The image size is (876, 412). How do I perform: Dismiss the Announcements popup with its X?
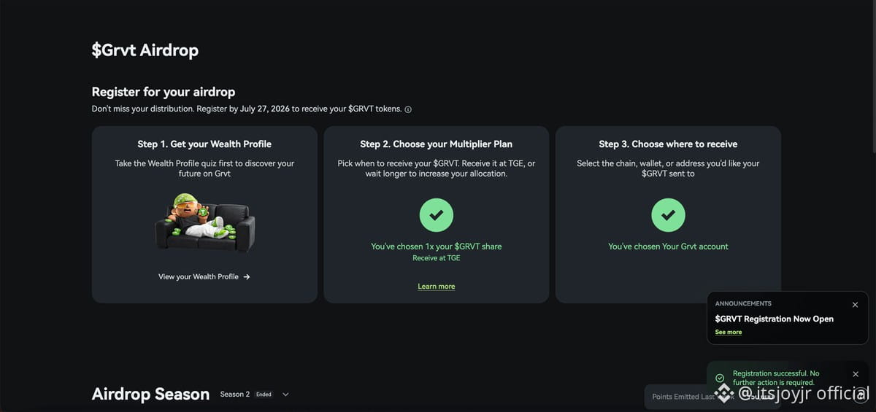pos(855,305)
